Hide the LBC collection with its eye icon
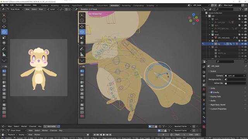Image resolution: width=248 pixels, height=139 pixels. tap(242, 16)
